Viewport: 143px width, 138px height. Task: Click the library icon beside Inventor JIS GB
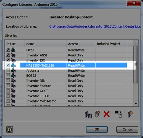(x=13, y=96)
